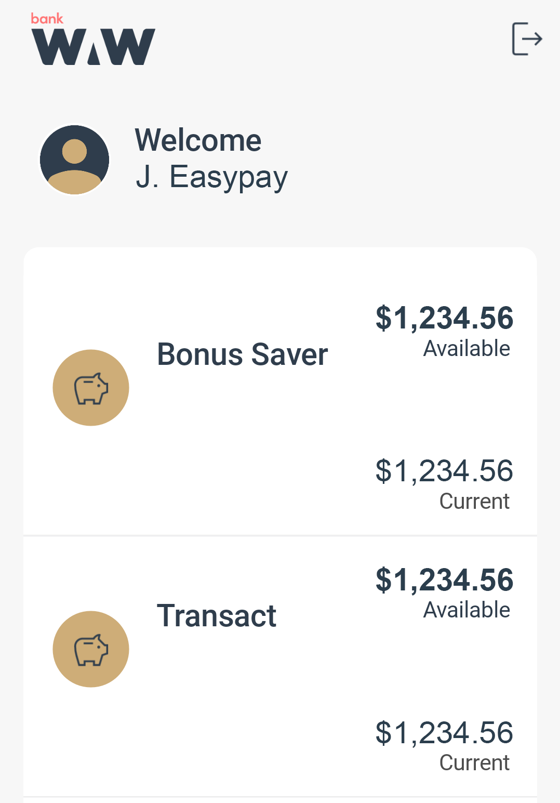Image resolution: width=560 pixels, height=803 pixels.
Task: Click the divider line below the Transact account
Action: click(280, 797)
